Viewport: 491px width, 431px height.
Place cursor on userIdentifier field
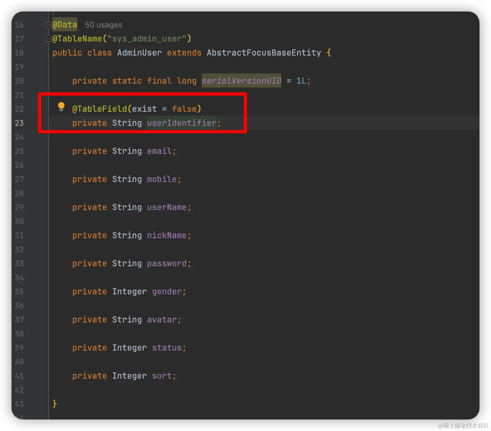182,123
